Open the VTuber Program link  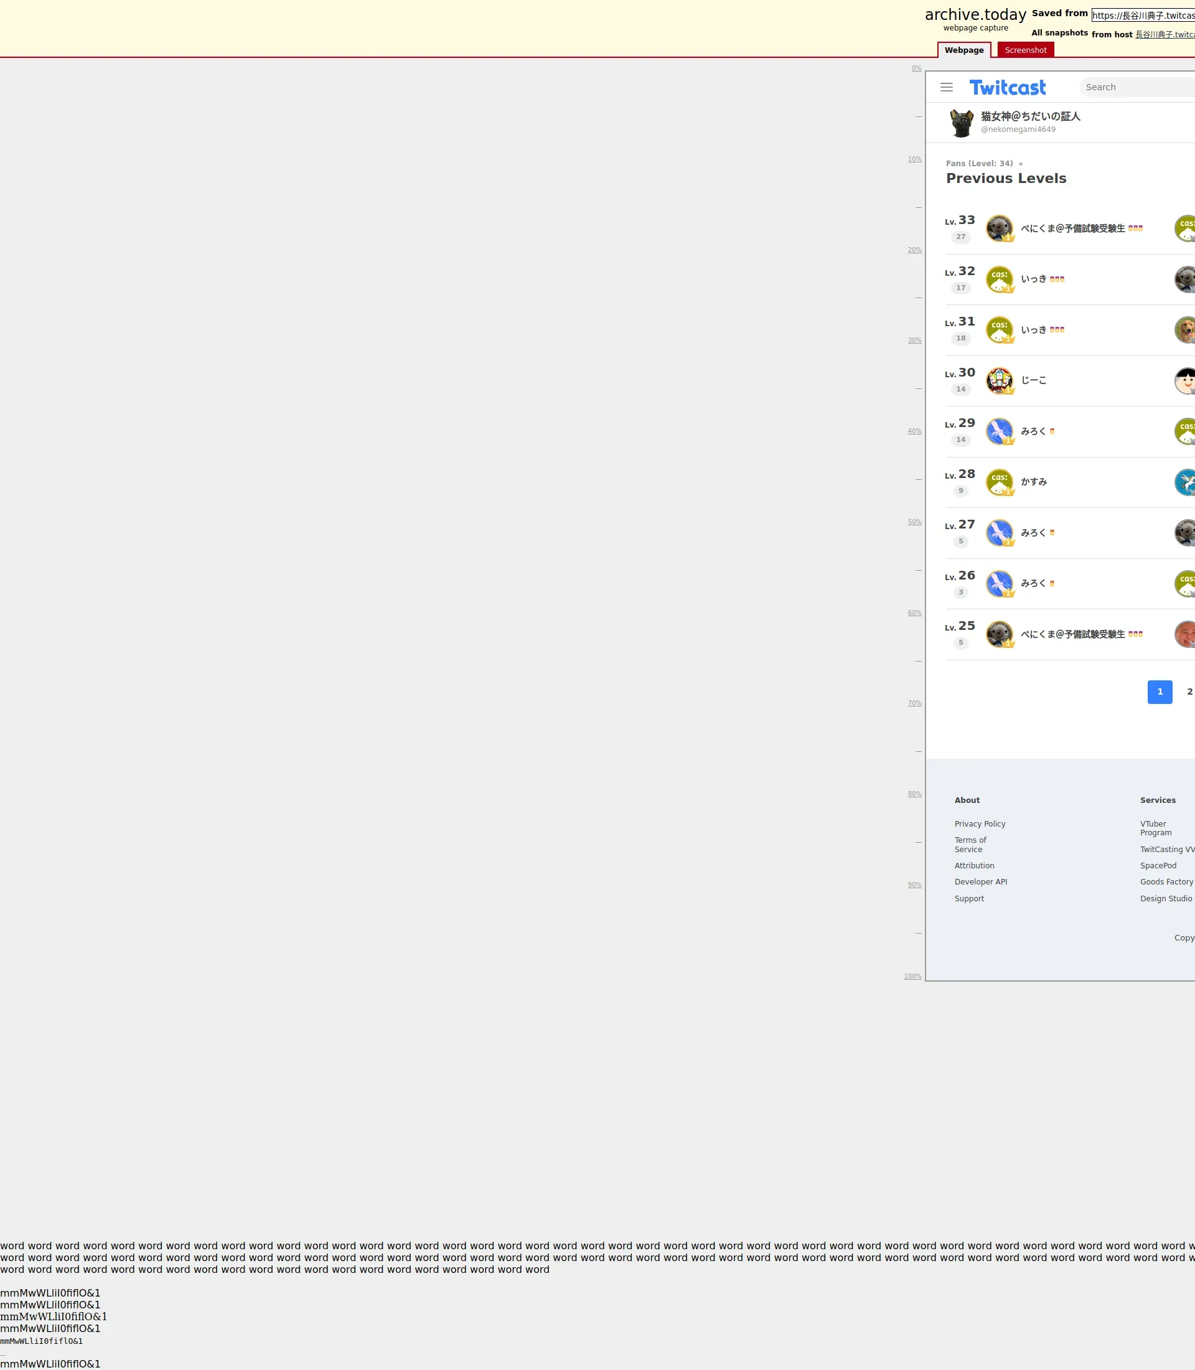click(1155, 828)
